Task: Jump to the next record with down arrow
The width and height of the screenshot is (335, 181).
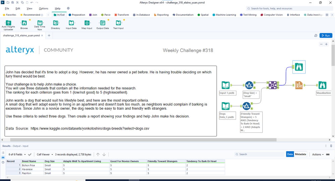Action: coord(104,154)
